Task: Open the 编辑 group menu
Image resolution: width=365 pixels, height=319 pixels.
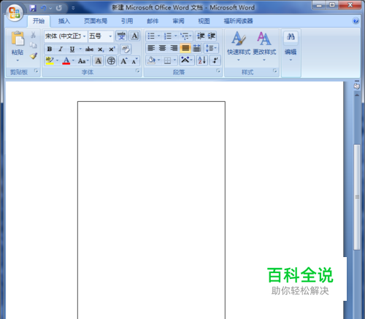Action: pyautogui.click(x=291, y=46)
